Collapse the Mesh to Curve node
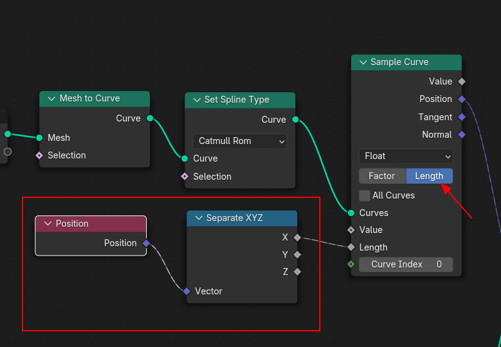 pyautogui.click(x=51, y=98)
